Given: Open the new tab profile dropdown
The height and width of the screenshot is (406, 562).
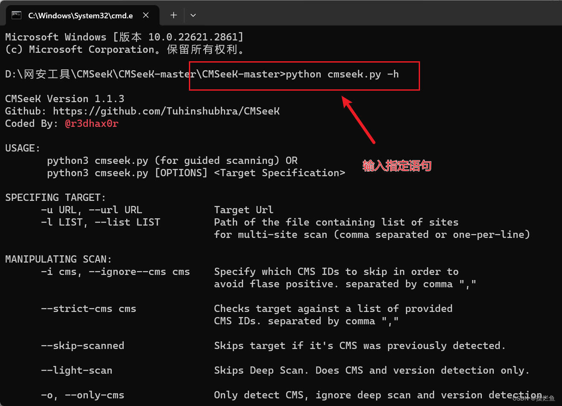Looking at the screenshot, I should [x=193, y=15].
